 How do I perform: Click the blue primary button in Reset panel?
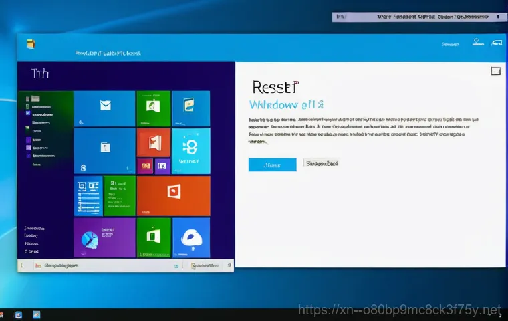tap(272, 165)
